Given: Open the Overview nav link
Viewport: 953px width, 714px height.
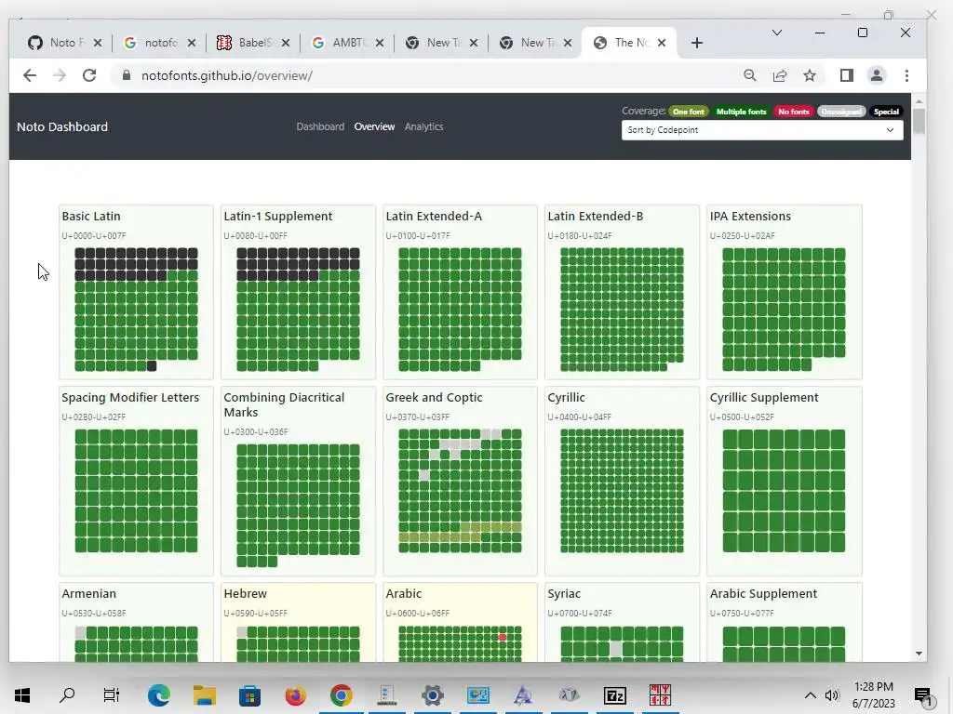Looking at the screenshot, I should pyautogui.click(x=374, y=126).
